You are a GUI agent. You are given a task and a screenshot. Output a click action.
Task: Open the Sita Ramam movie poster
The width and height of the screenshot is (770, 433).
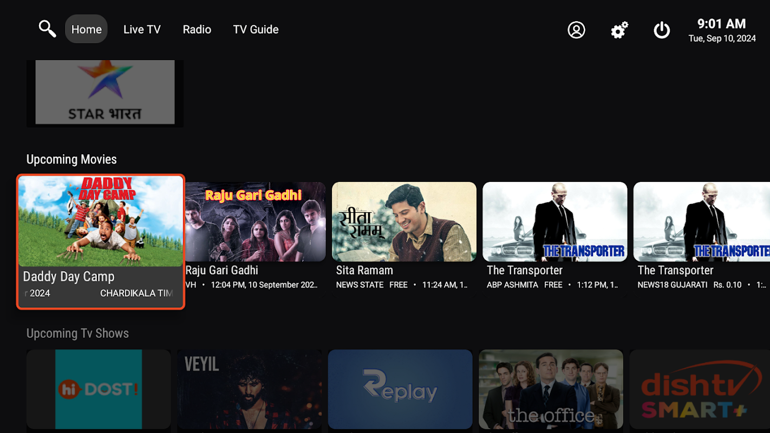pos(404,222)
